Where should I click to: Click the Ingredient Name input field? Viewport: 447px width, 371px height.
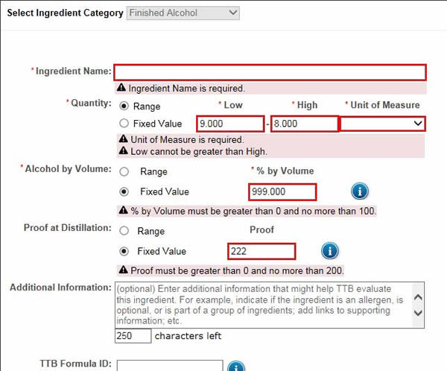click(x=270, y=72)
